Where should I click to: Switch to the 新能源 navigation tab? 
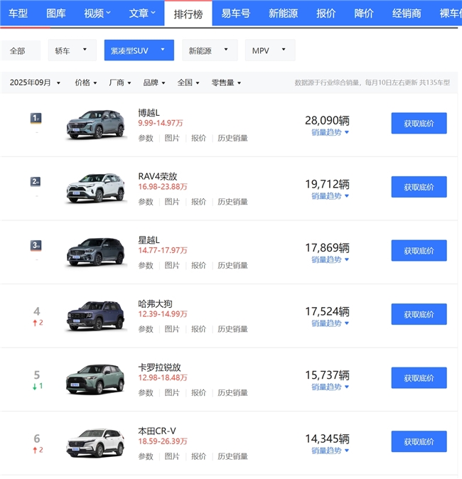pos(283,14)
